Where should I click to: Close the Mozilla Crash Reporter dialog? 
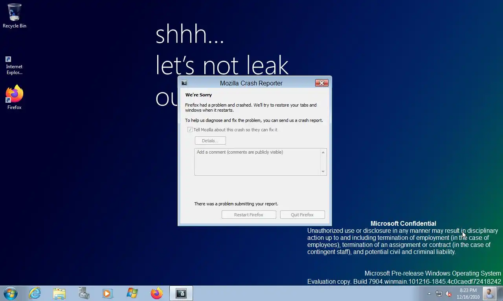click(321, 83)
